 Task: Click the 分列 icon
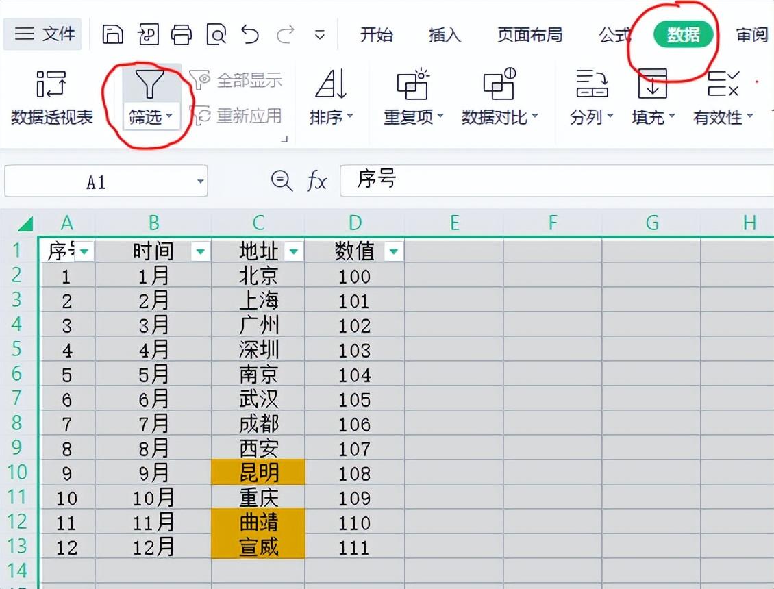pyautogui.click(x=592, y=84)
